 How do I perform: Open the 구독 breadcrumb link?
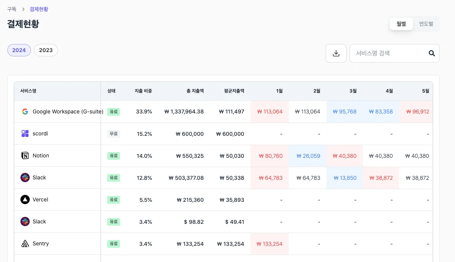[12, 9]
